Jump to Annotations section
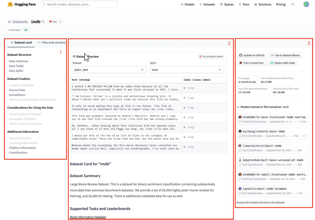Image resolution: width=315 pixels, height=220 pixels. point(17,95)
